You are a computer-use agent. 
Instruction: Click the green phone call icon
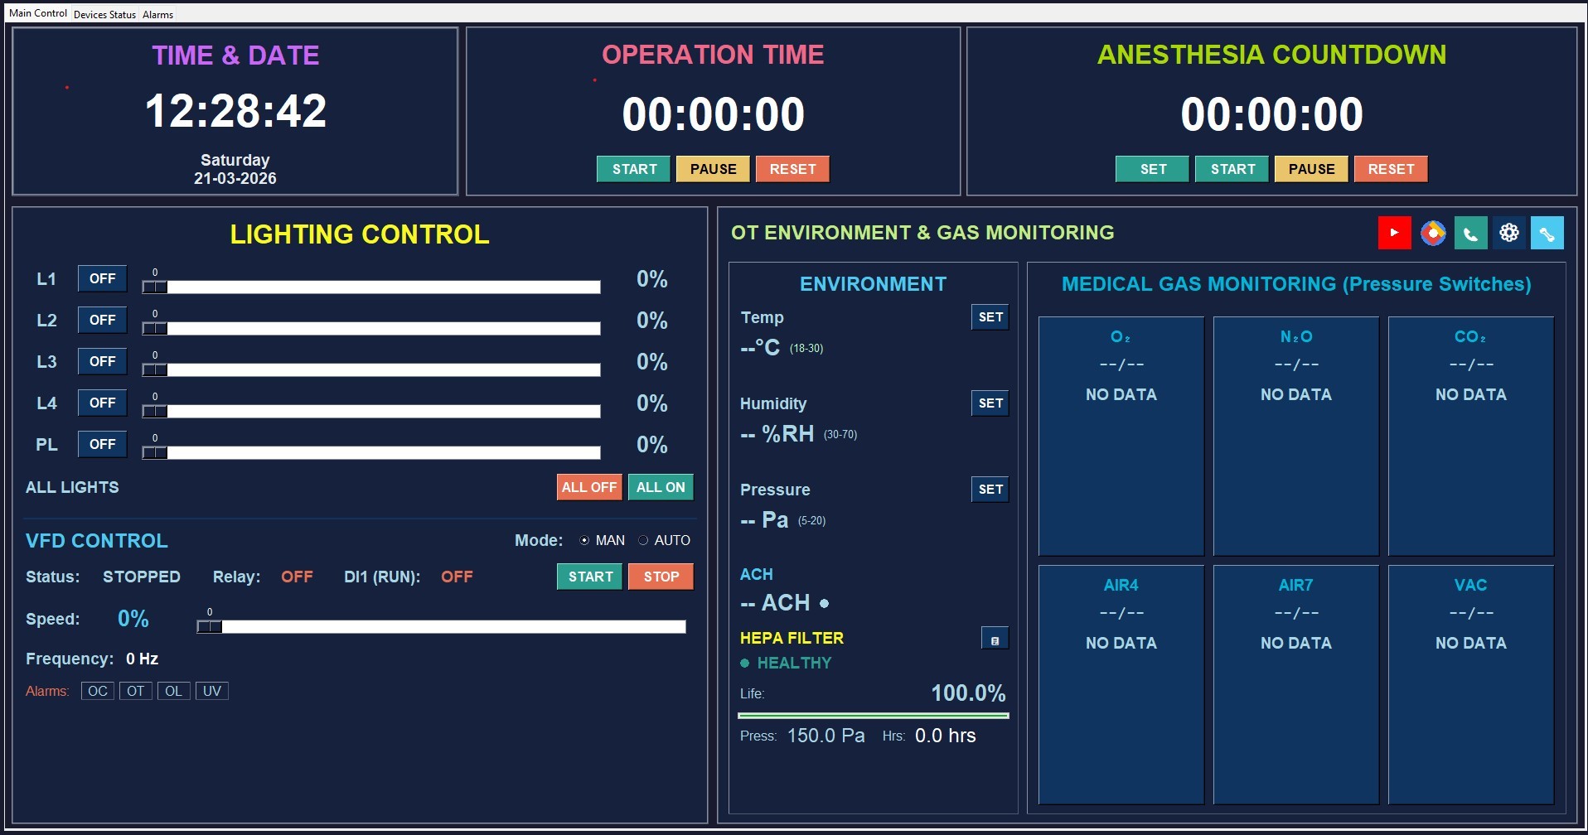tap(1470, 233)
